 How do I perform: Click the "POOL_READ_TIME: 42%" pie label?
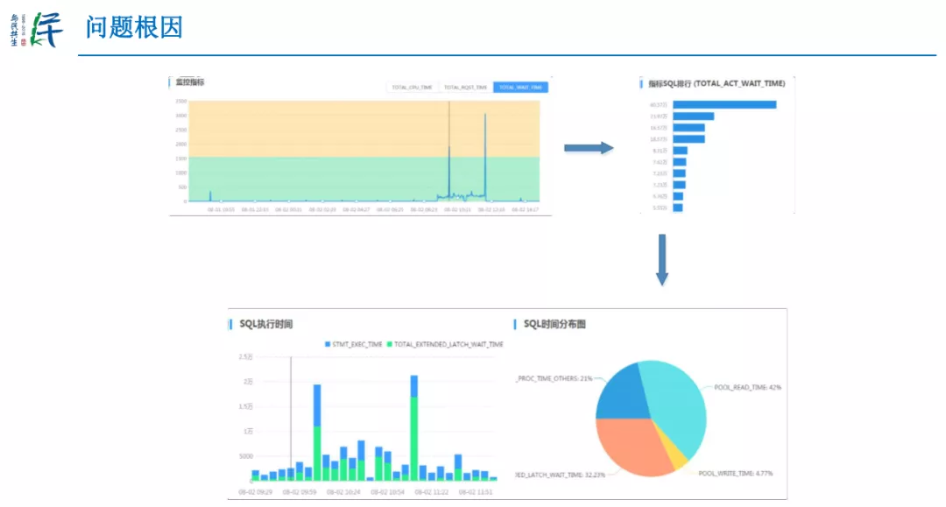[x=747, y=387]
